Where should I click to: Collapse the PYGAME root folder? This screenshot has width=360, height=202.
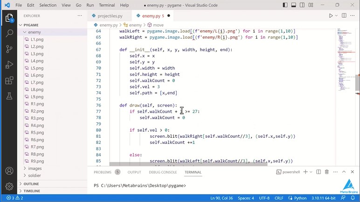point(52,25)
